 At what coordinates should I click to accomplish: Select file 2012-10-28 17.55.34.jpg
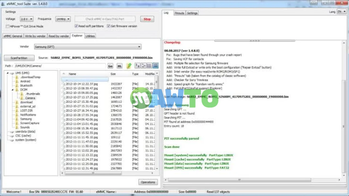82,115
